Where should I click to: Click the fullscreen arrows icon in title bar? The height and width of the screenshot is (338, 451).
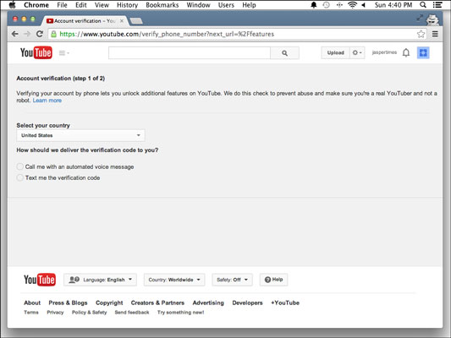click(420, 18)
